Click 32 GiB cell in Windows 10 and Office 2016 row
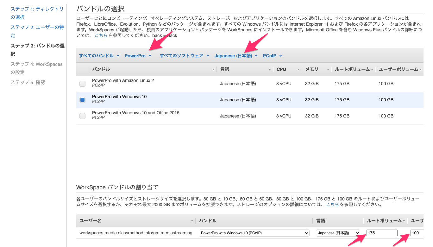This screenshot has width=433, height=247. (312, 116)
